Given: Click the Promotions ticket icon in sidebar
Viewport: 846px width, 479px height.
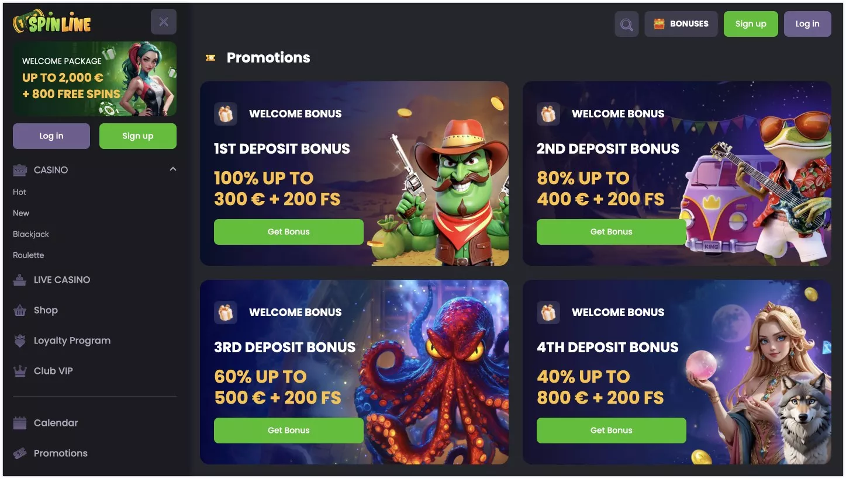Looking at the screenshot, I should click(20, 453).
